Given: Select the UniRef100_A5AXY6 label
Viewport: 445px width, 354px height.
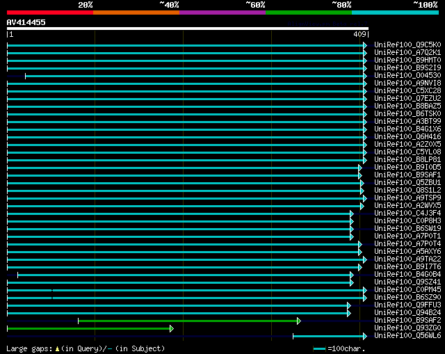Looking at the screenshot, I should pyautogui.click(x=407, y=252).
